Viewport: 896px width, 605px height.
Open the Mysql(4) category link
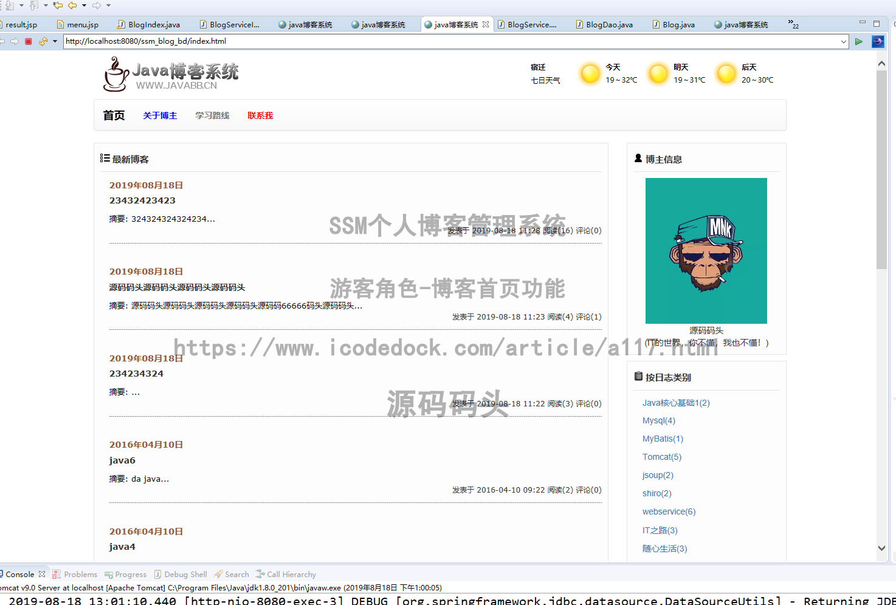click(658, 420)
